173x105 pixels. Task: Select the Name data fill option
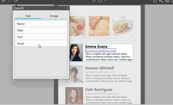click(41, 24)
